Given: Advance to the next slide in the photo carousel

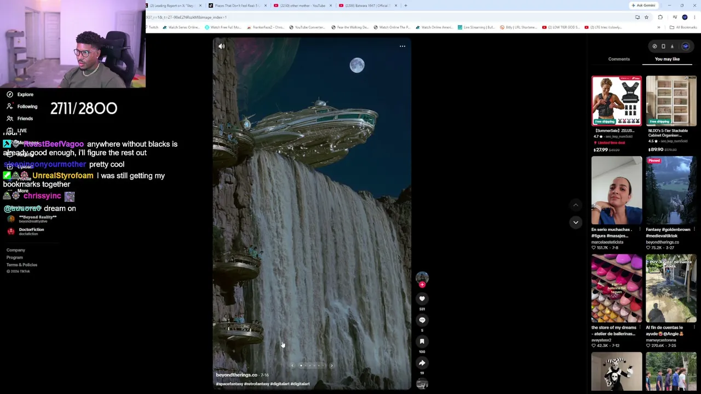Looking at the screenshot, I should coord(331,366).
